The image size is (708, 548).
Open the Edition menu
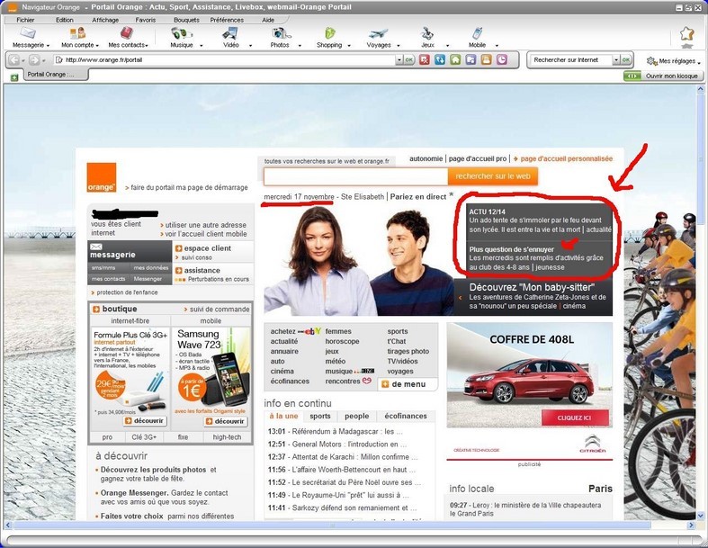point(65,20)
